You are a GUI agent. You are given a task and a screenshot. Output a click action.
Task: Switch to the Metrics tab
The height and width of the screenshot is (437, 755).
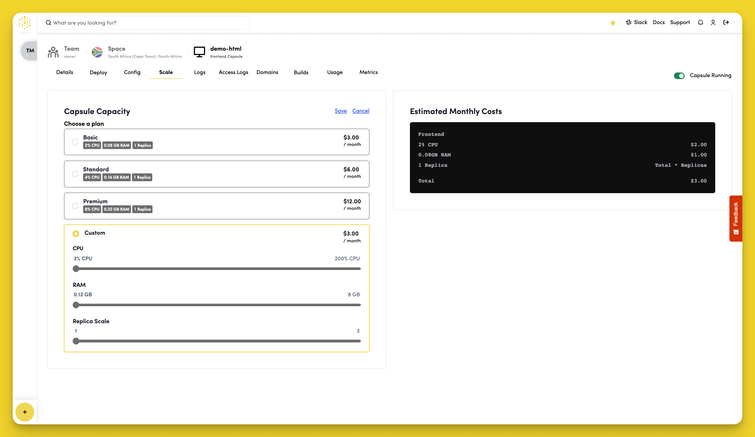click(368, 72)
